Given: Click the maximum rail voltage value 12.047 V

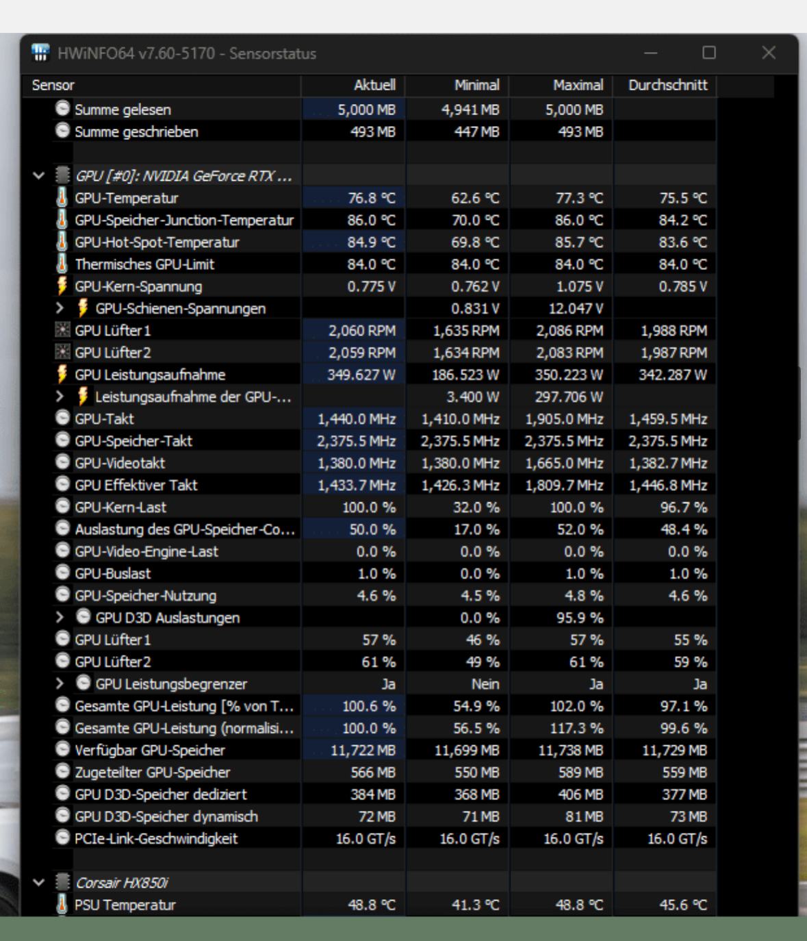Looking at the screenshot, I should [x=576, y=308].
